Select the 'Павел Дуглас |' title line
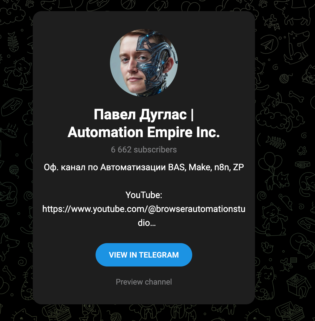Viewport: 315px width, 321px height. (x=144, y=114)
